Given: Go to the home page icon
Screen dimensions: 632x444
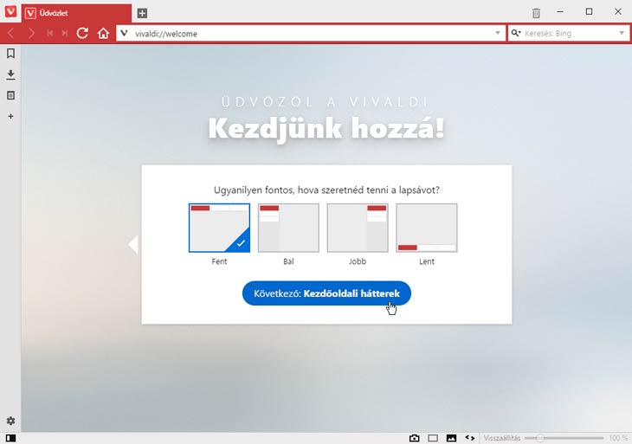Looking at the screenshot, I should coord(103,33).
